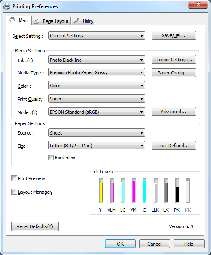Click the light black (LK) ink level bar

166,190
